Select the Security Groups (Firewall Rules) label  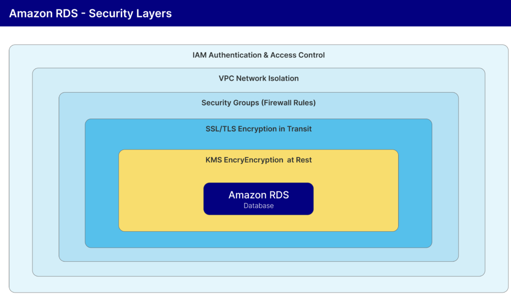[258, 103]
